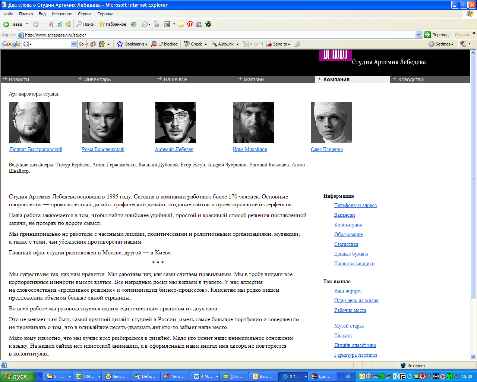Go back with the Назад arrow
The width and height of the screenshot is (477, 382).
coord(13,24)
